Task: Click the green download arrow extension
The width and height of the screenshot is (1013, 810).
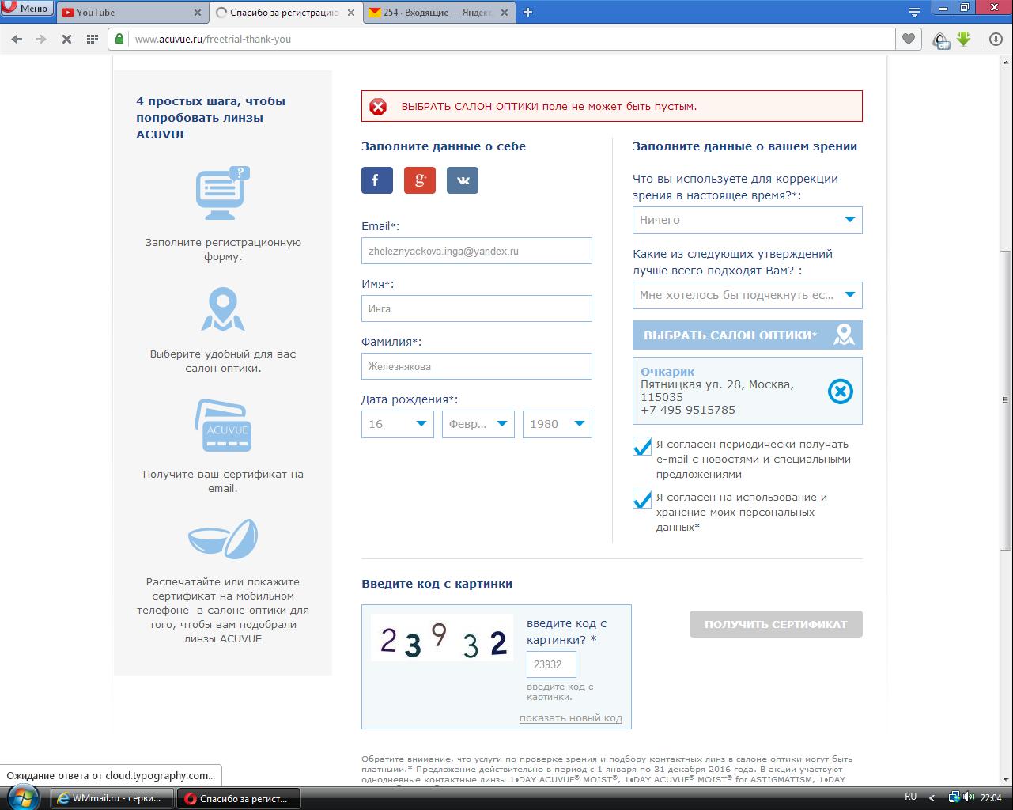Action: 963,39
